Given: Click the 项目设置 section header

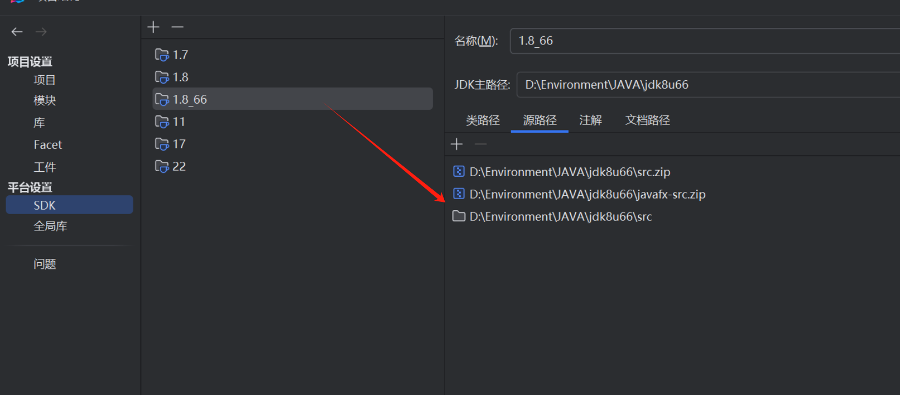Looking at the screenshot, I should click(30, 61).
